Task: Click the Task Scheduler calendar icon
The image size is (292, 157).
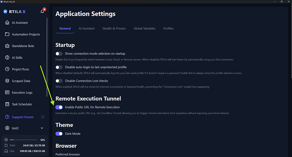Action: point(7,104)
